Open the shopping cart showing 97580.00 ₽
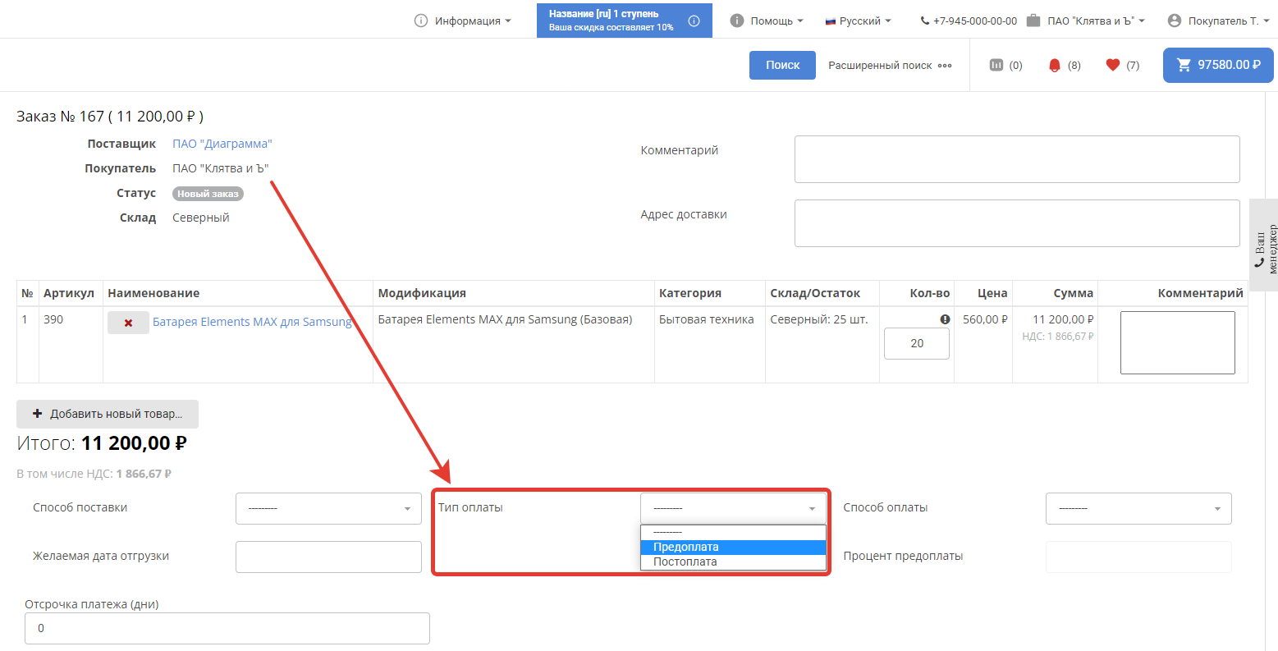The width and height of the screenshot is (1278, 651). click(1217, 65)
